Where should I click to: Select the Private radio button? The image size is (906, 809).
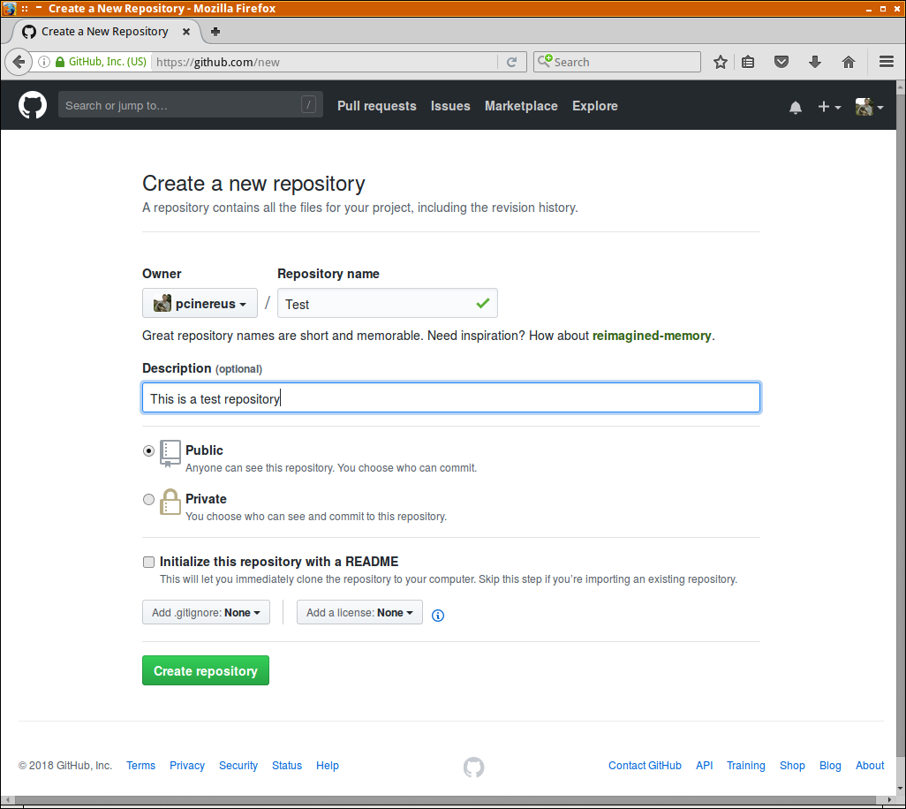pos(148,499)
